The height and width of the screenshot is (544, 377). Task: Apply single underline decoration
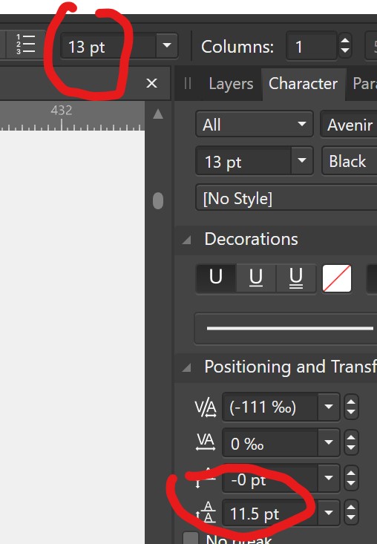pyautogui.click(x=256, y=278)
